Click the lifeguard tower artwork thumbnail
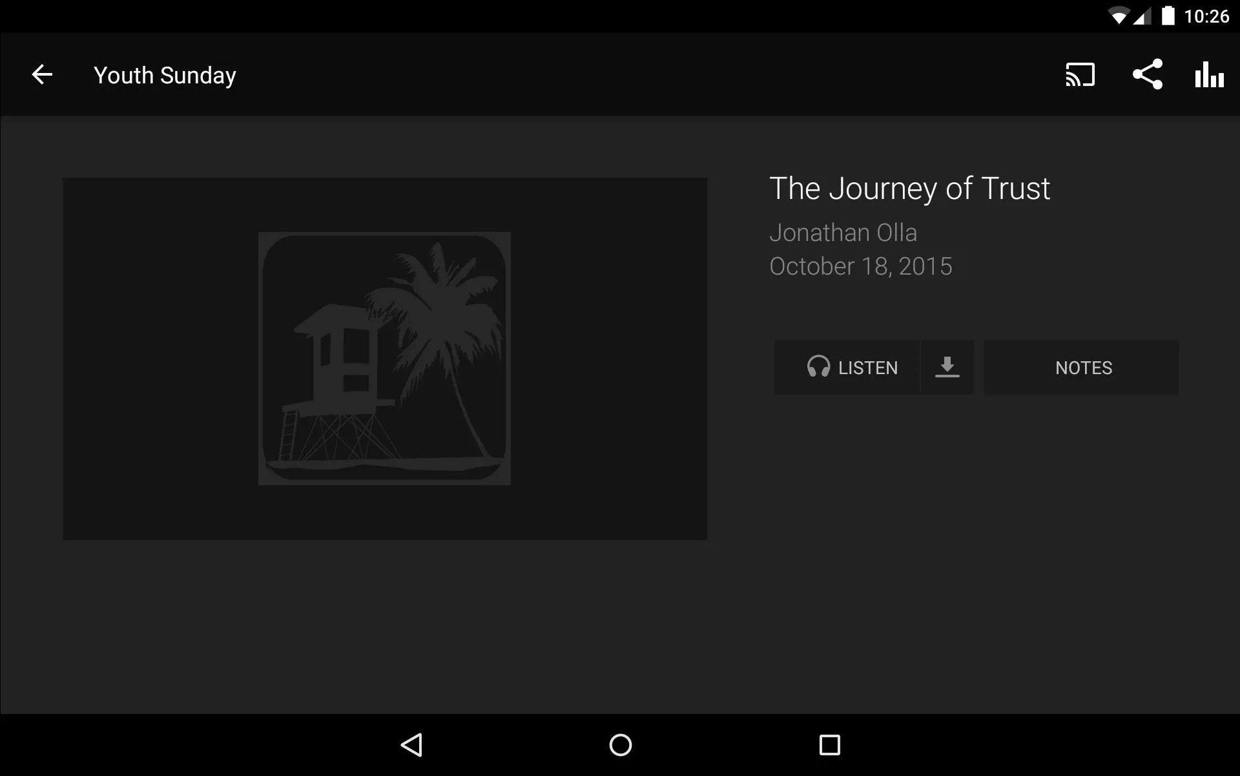The image size is (1240, 776). (x=385, y=359)
